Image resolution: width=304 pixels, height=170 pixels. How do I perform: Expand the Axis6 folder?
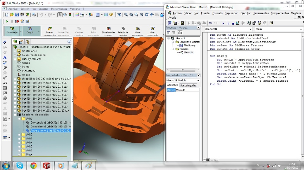point(19,151)
